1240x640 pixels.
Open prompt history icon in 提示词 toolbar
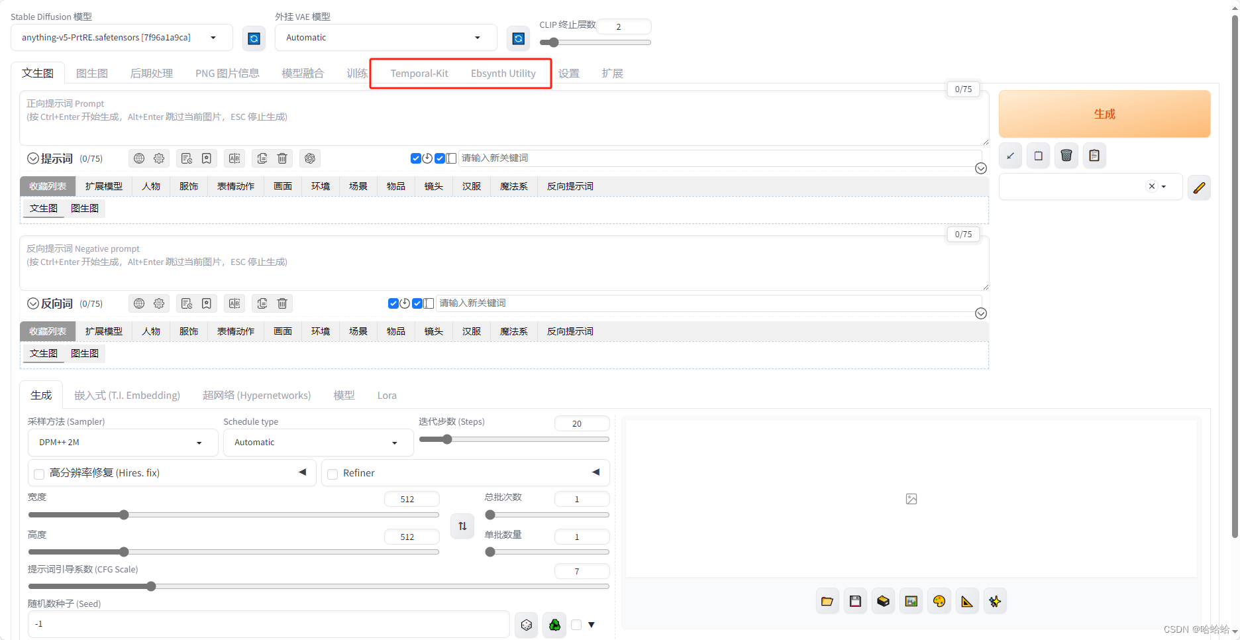187,158
